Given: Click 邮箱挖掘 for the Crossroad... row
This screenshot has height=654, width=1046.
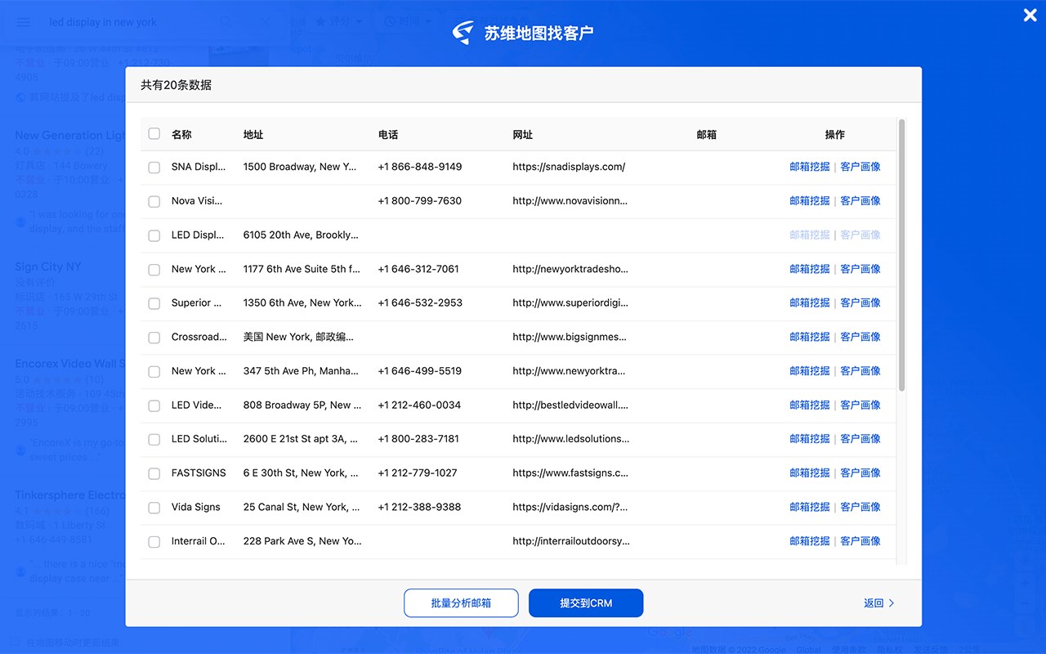Looking at the screenshot, I should pos(810,337).
